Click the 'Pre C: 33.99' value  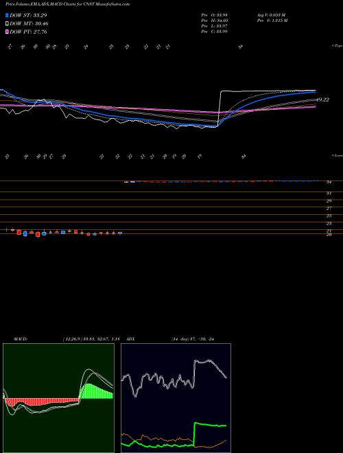(x=215, y=32)
